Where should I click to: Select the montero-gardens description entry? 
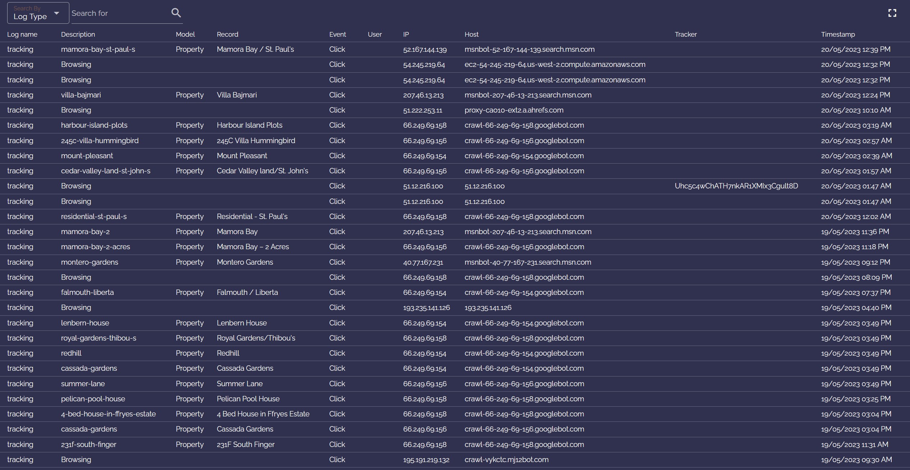click(89, 262)
